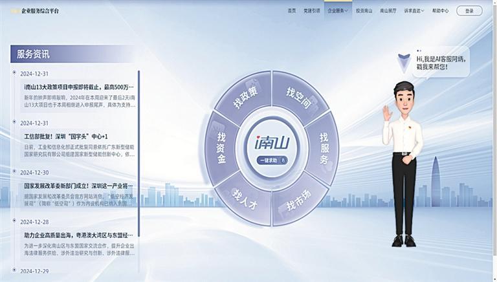Go to 投资南山 page

364,11
